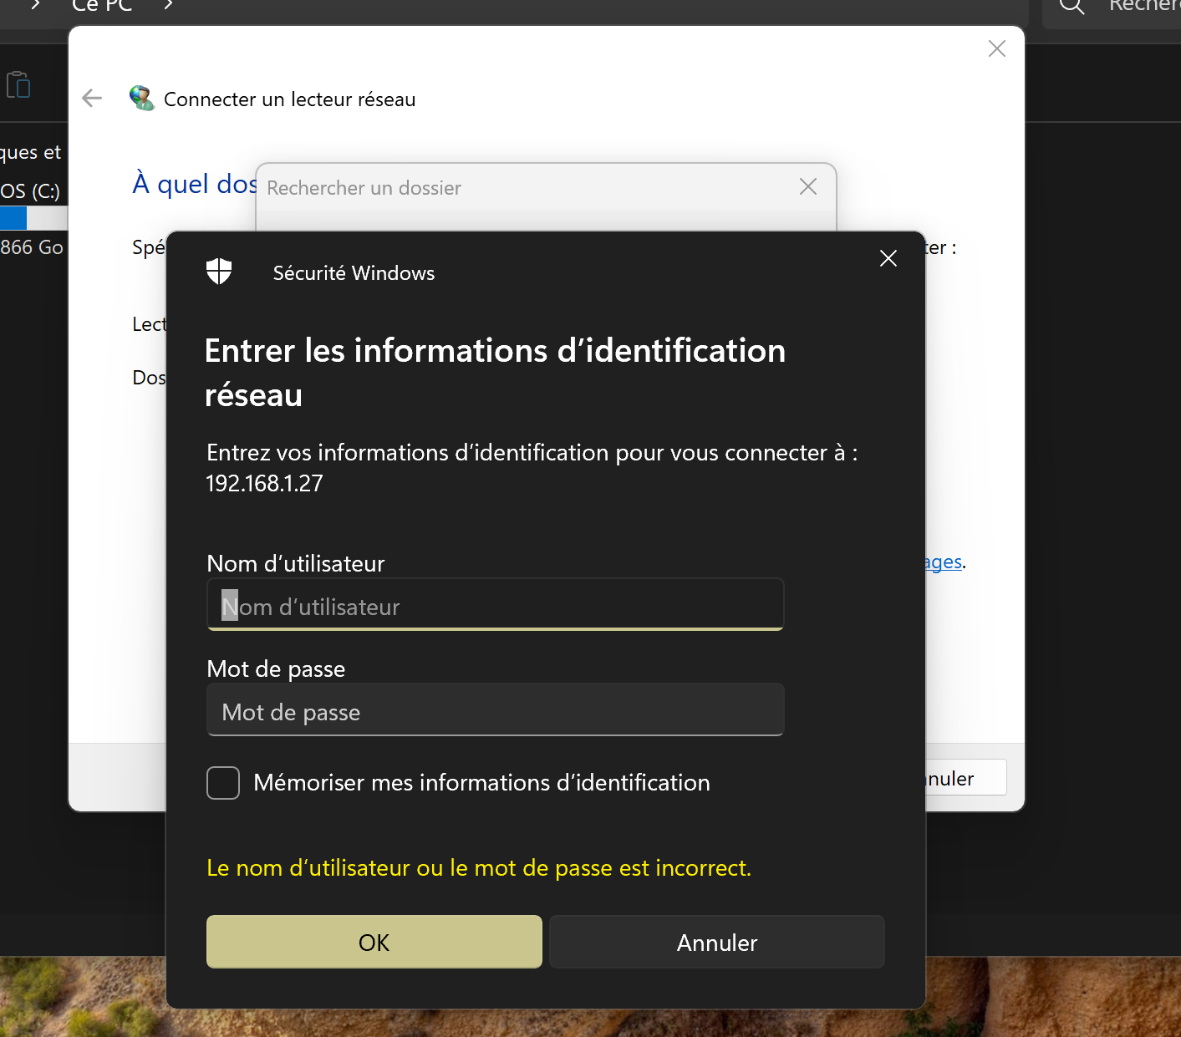Click the Windows Security shield icon
Screen dimensions: 1181x1037
coord(219,272)
